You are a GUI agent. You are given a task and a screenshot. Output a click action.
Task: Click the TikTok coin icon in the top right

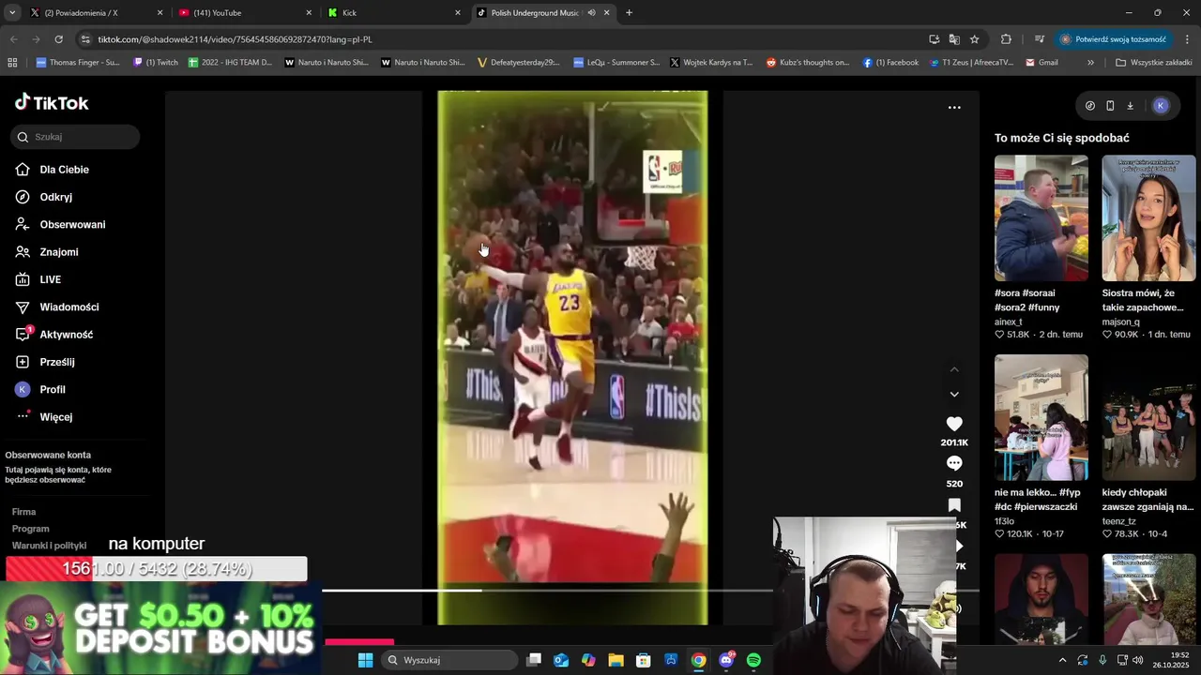tap(1089, 106)
